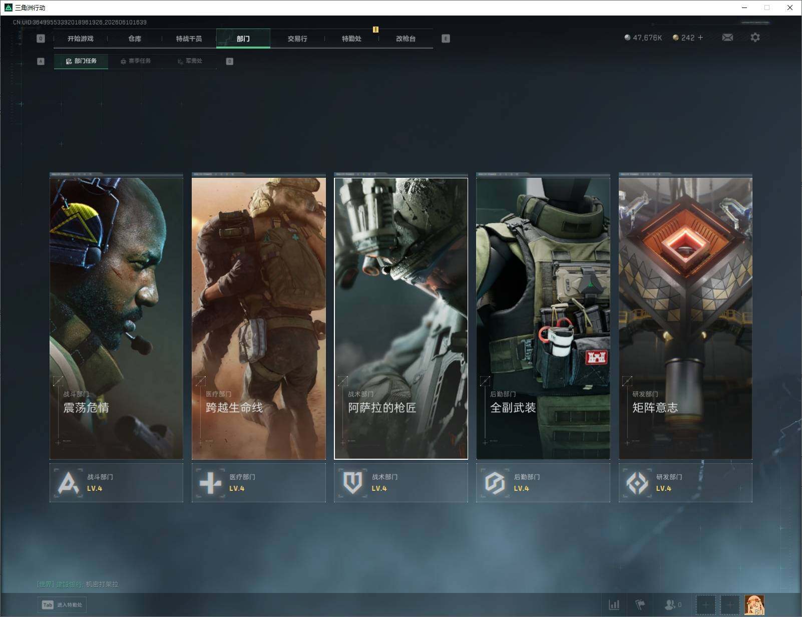The width and height of the screenshot is (802, 617).
Task: Minimize the 三角洲行动 window
Action: [744, 8]
